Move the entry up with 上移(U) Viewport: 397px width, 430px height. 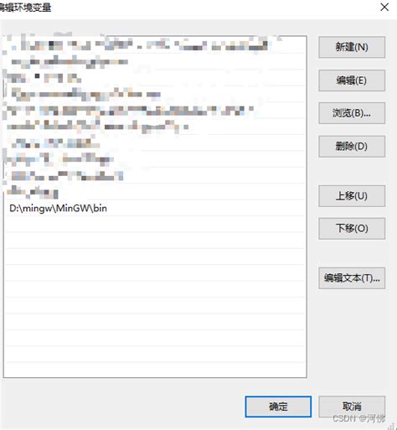(x=352, y=196)
